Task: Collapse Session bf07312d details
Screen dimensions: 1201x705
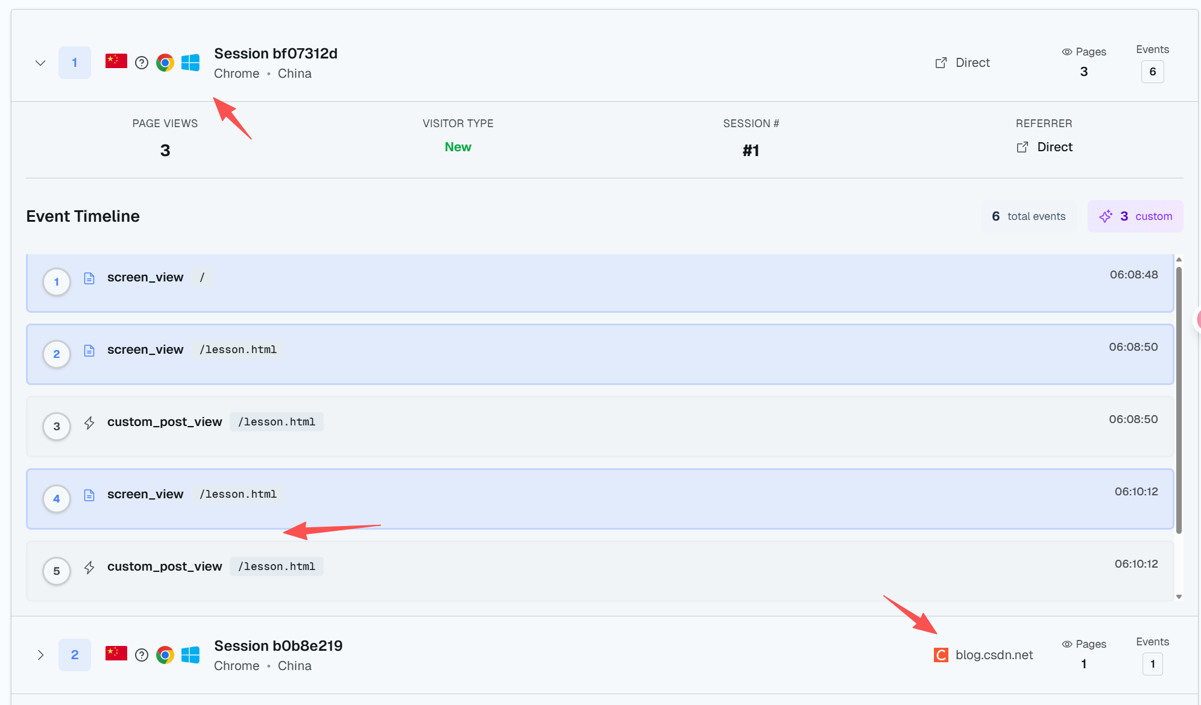Action: pyautogui.click(x=40, y=63)
